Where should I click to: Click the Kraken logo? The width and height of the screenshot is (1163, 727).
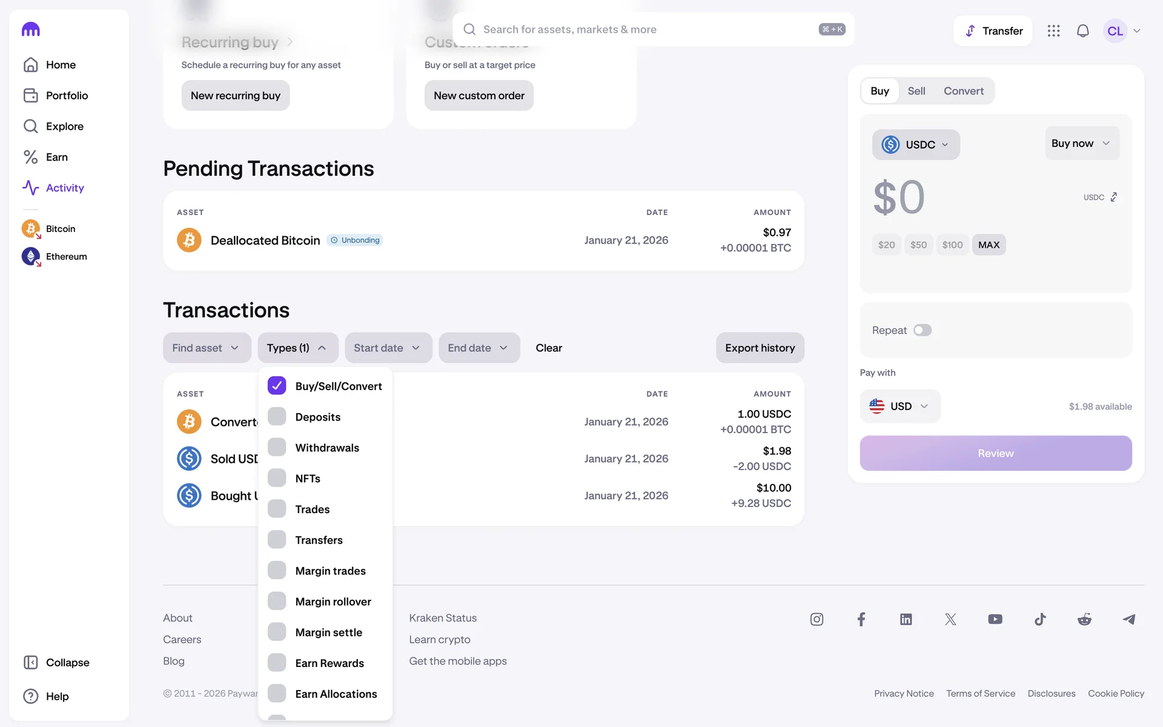coord(31,30)
